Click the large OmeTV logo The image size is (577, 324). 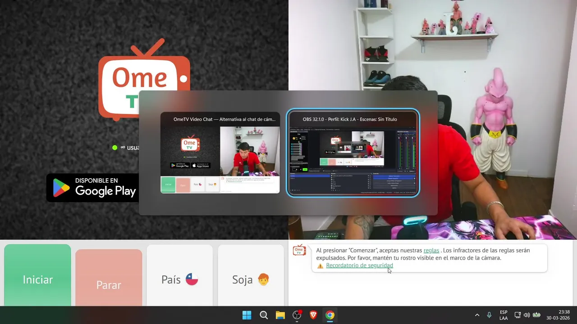tap(144, 80)
